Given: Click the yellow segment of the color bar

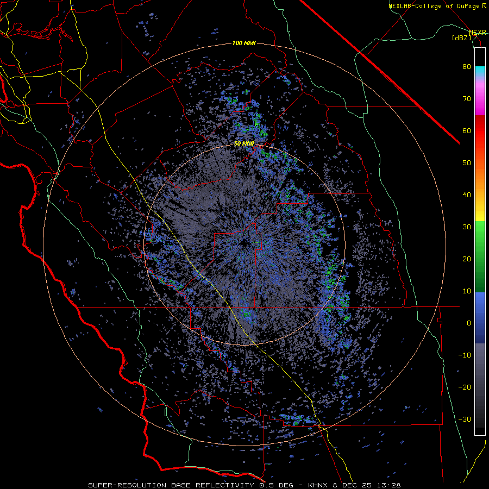Looking at the screenshot, I should click(480, 212).
